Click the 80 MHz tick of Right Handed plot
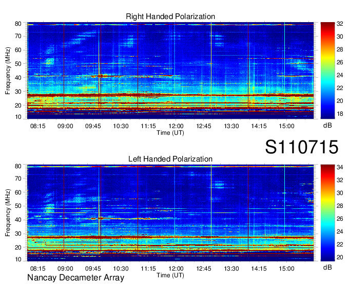Image resolution: width=349 pixels, height=284 pixels. click(18, 24)
